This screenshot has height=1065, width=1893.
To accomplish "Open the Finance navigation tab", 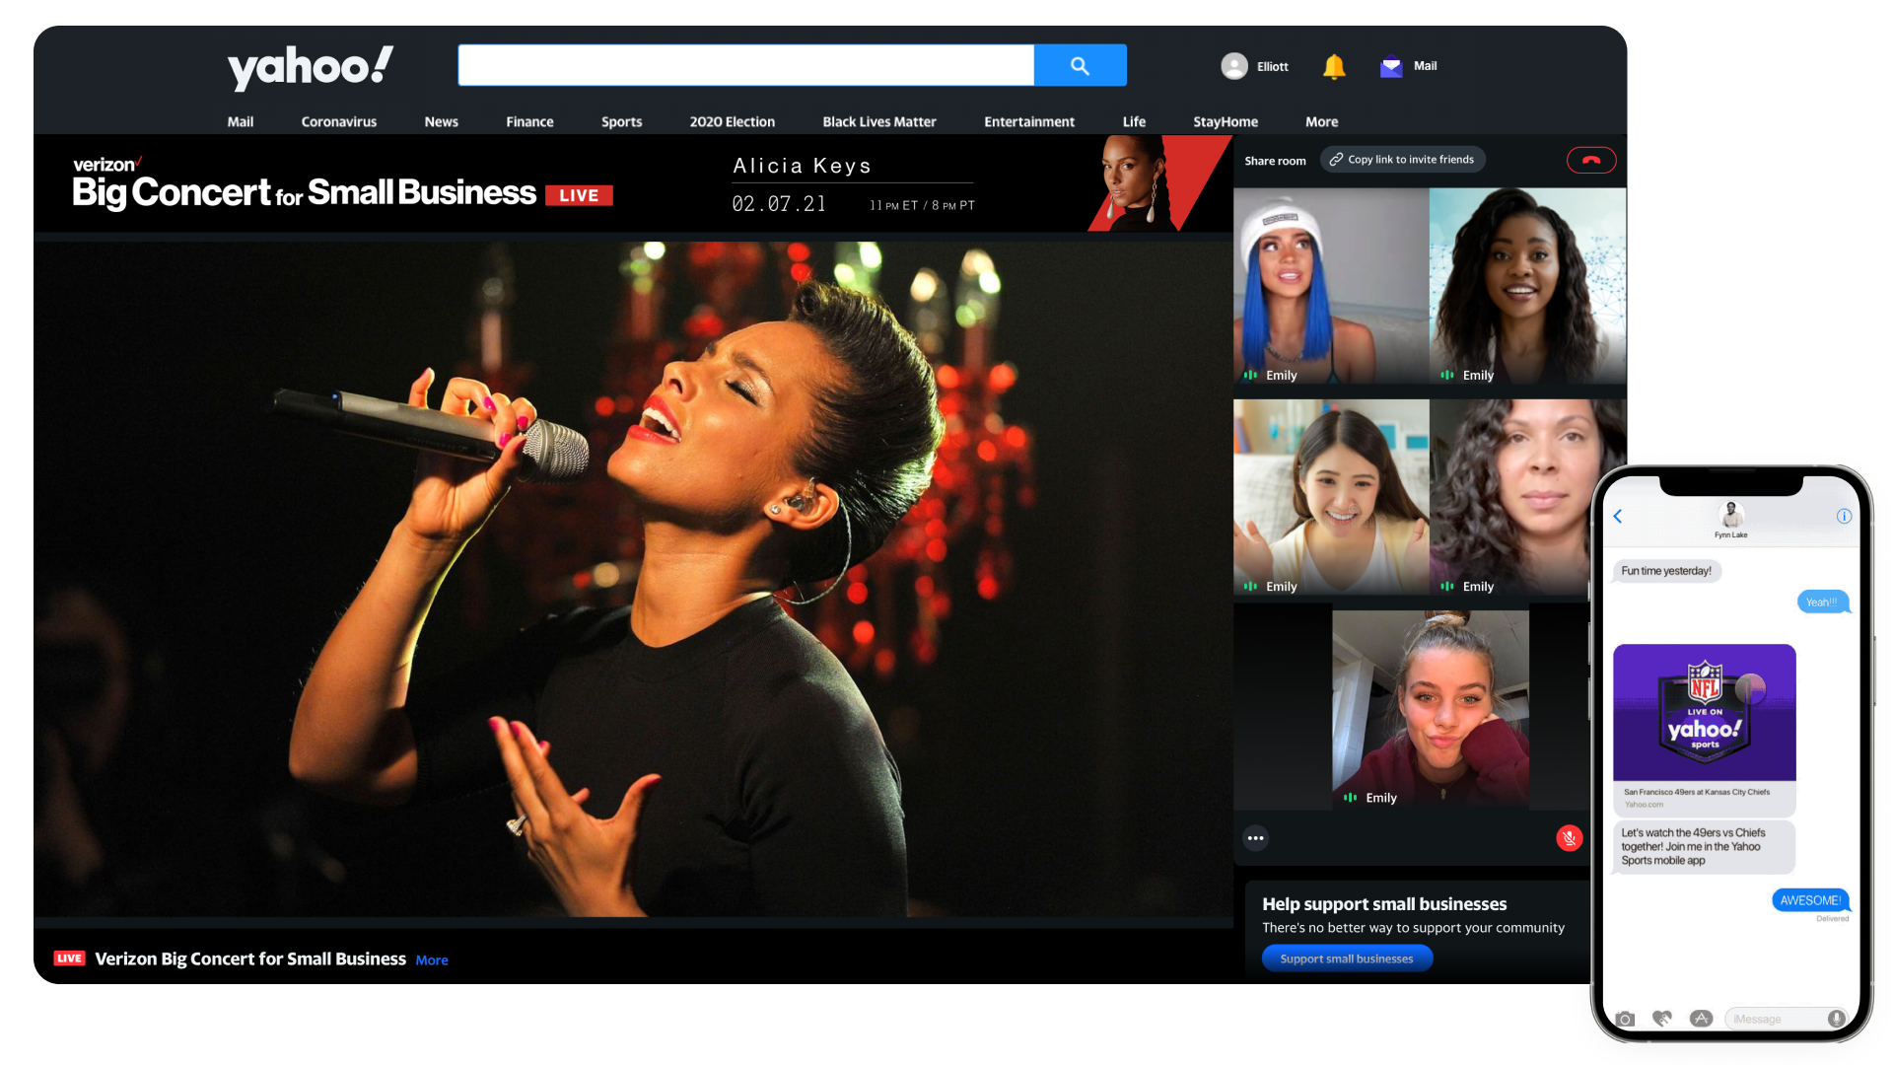I will [529, 121].
